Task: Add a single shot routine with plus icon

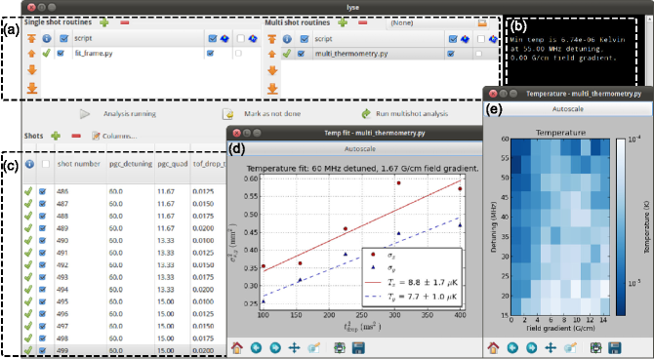Action: pyautogui.click(x=103, y=22)
